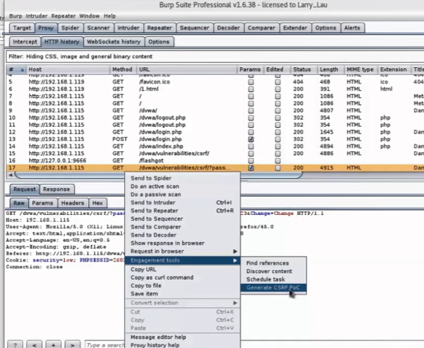424x348 pixels.
Task: Select Copy as curl command
Action: [183, 277]
